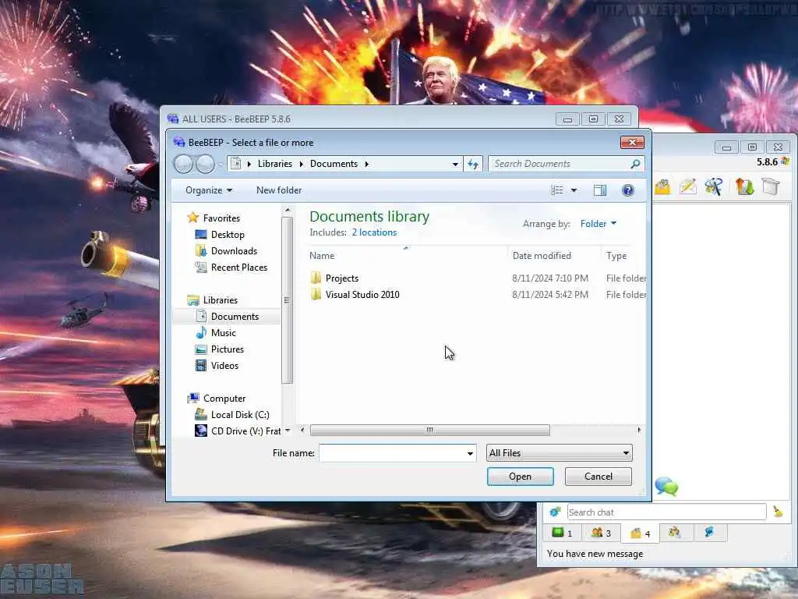
Task: Click the File name input field
Action: (x=393, y=453)
